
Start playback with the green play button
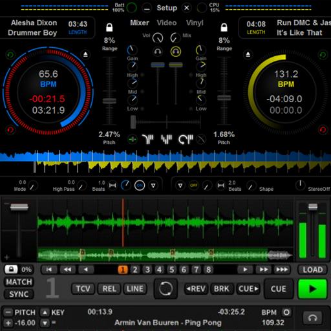[x=312, y=289]
